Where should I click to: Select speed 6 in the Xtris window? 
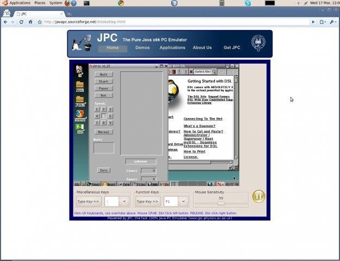[x=110, y=116]
